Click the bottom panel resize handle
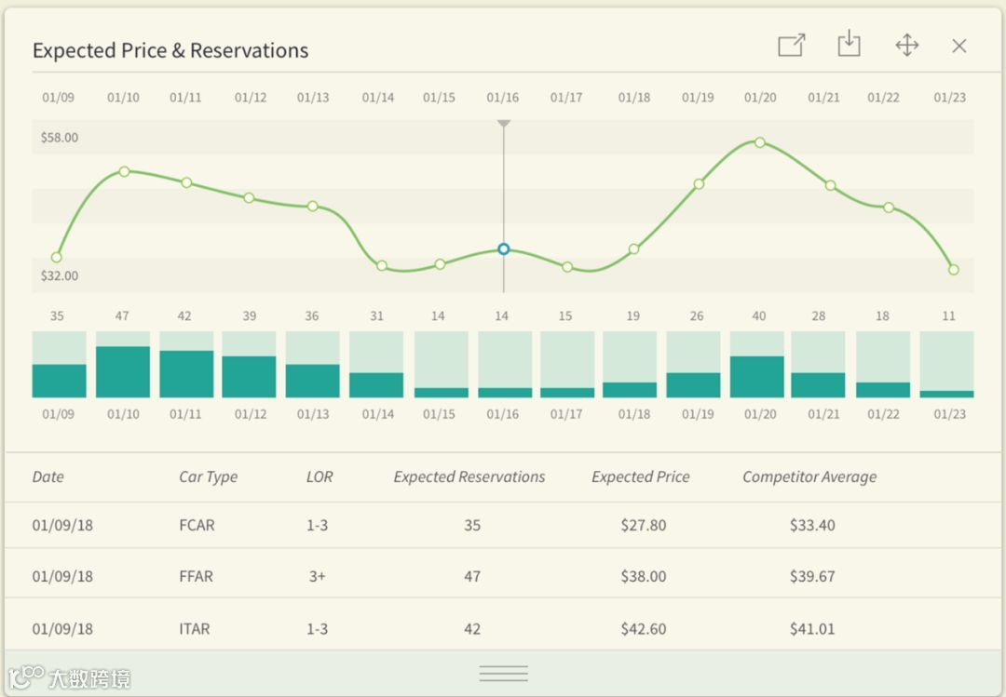This screenshot has width=1006, height=697. click(503, 673)
